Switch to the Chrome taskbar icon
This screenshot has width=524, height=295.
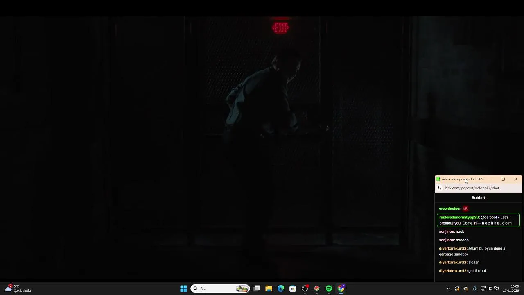[x=341, y=288]
